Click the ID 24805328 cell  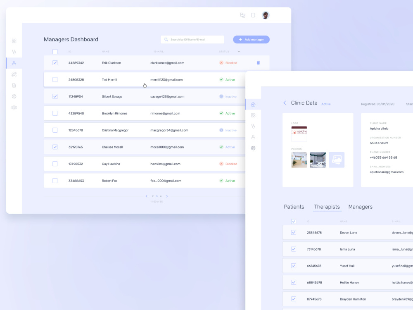(76, 80)
